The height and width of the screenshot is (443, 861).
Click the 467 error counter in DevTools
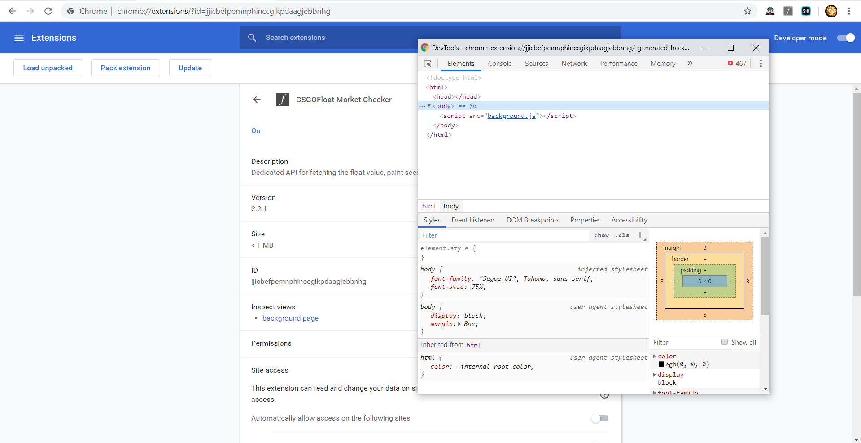point(736,63)
